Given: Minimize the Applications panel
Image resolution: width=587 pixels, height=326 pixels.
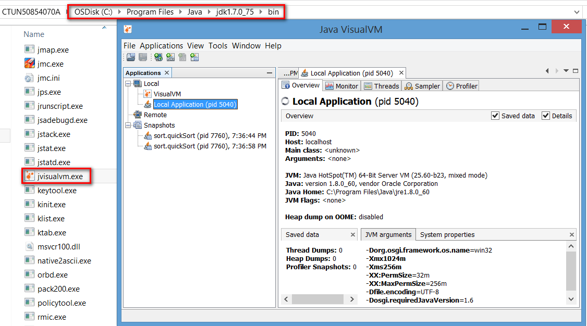Looking at the screenshot, I should 269,73.
